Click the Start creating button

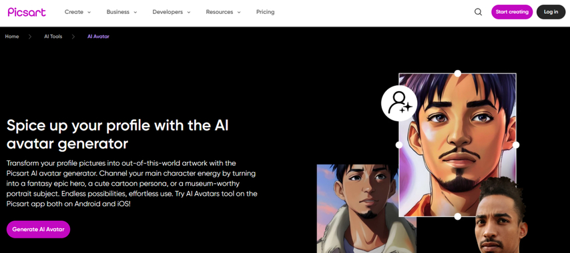512,12
